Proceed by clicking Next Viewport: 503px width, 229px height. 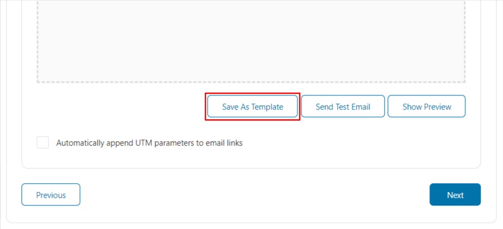455,195
